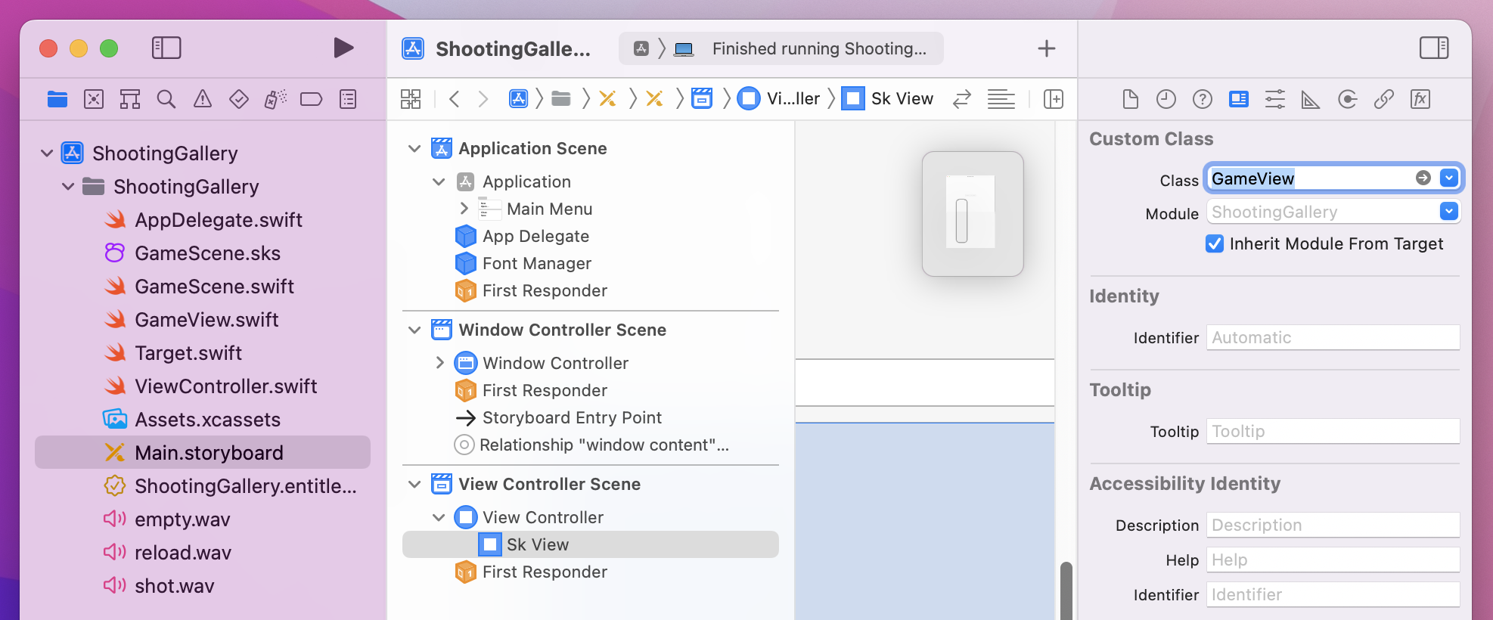The image size is (1493, 620).
Task: Open the editor options lines menu
Action: coord(1001,99)
